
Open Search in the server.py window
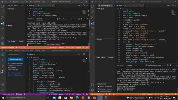(x=92, y=12)
